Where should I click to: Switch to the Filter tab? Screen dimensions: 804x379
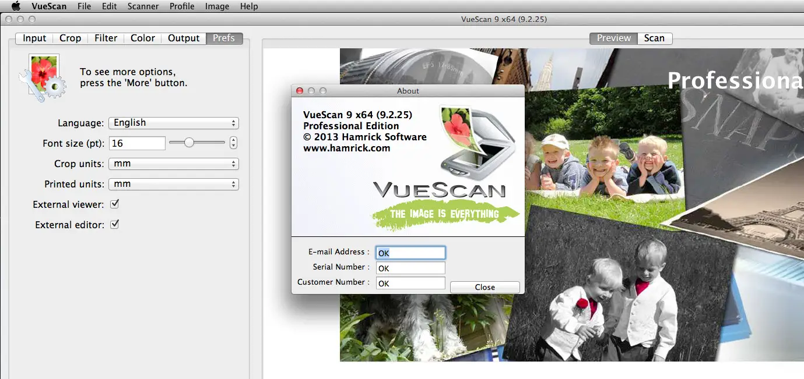[106, 38]
